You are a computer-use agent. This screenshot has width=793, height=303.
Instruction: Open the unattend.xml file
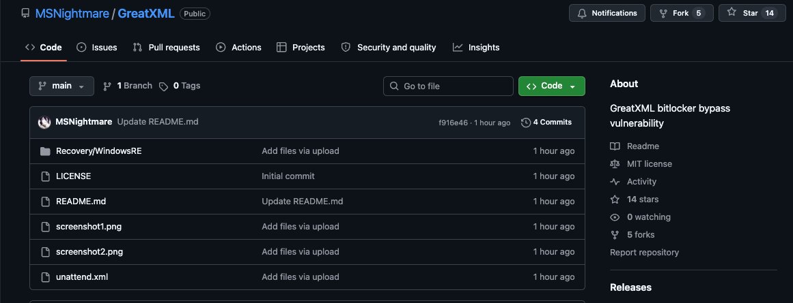82,276
